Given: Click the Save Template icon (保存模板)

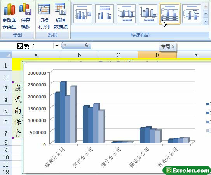Looking at the screenshot, I should pyautogui.click(x=26, y=16).
